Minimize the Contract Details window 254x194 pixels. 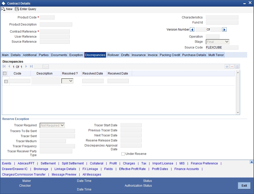pyautogui.click(x=244, y=3)
